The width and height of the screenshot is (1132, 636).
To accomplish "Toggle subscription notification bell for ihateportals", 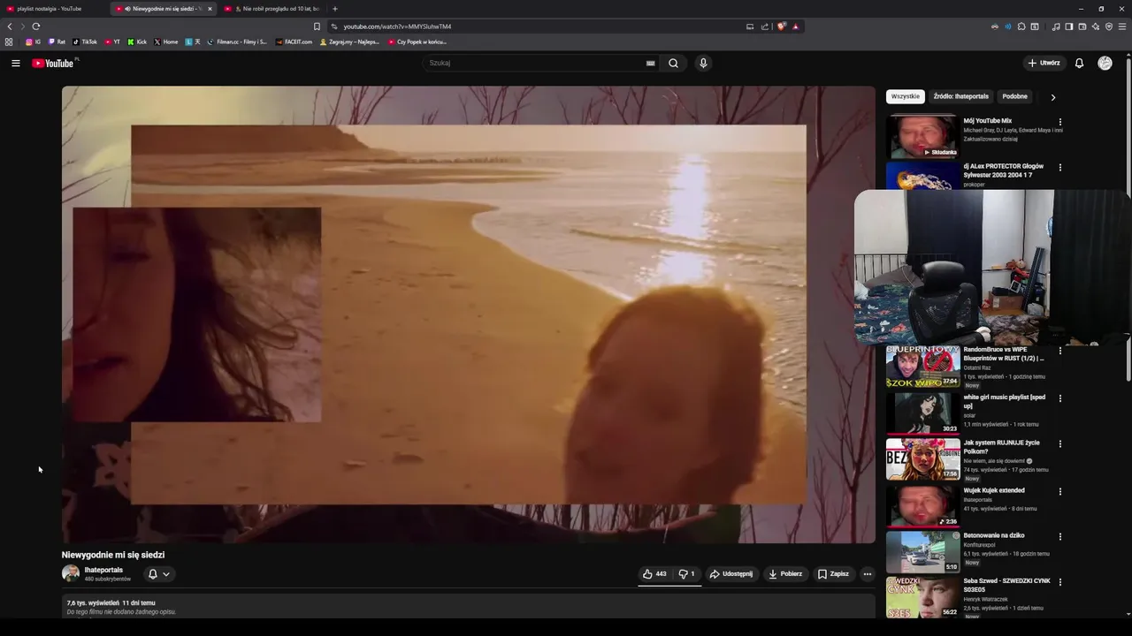I will click(152, 574).
